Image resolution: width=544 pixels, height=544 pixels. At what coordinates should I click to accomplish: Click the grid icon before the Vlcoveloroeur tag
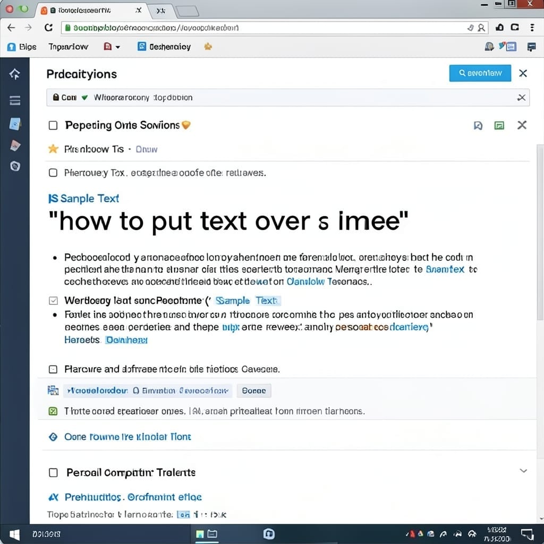pyautogui.click(x=53, y=390)
